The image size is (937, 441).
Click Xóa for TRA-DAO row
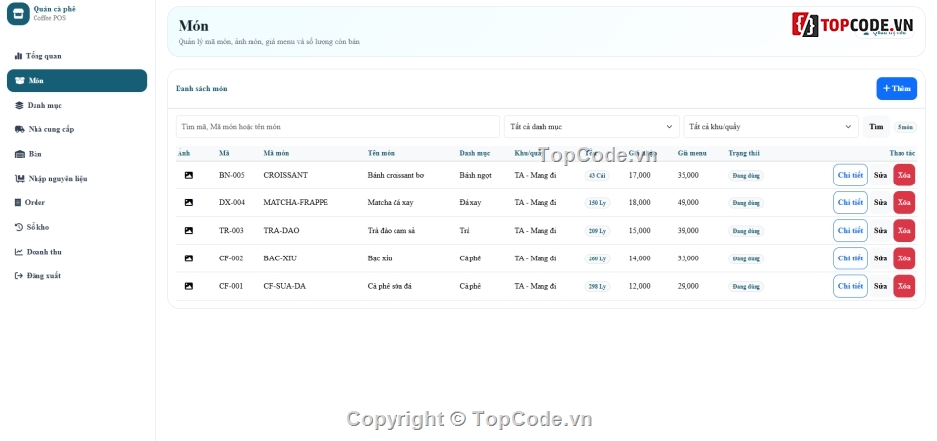point(904,231)
